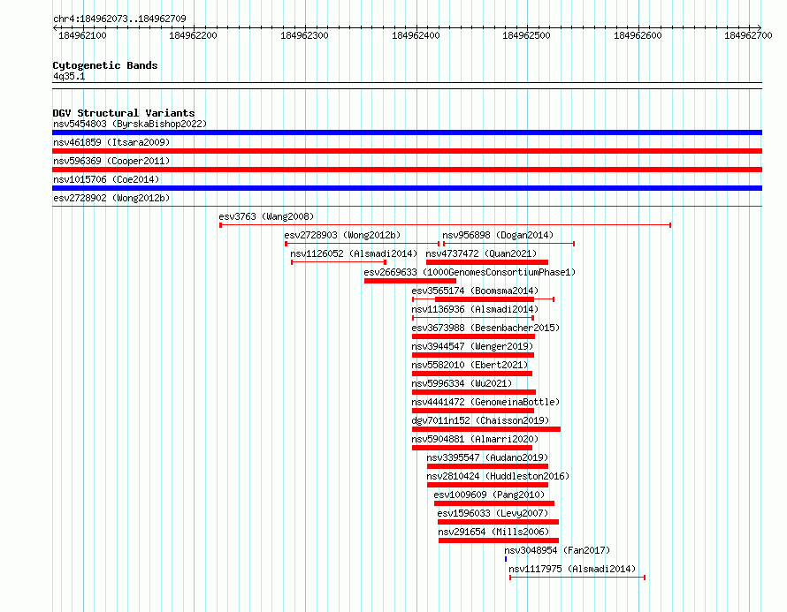787x612 pixels.
Task: Click the red bar under nsv596369
Action: point(407,170)
